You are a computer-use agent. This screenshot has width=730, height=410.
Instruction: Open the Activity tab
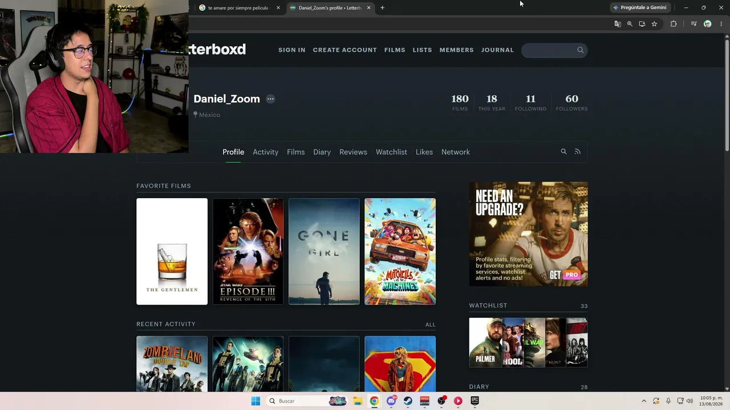[x=266, y=152]
